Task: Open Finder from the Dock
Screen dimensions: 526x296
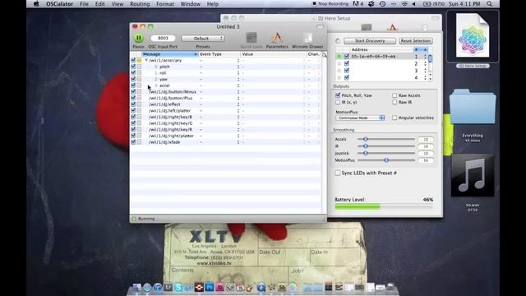Action: coord(137,287)
